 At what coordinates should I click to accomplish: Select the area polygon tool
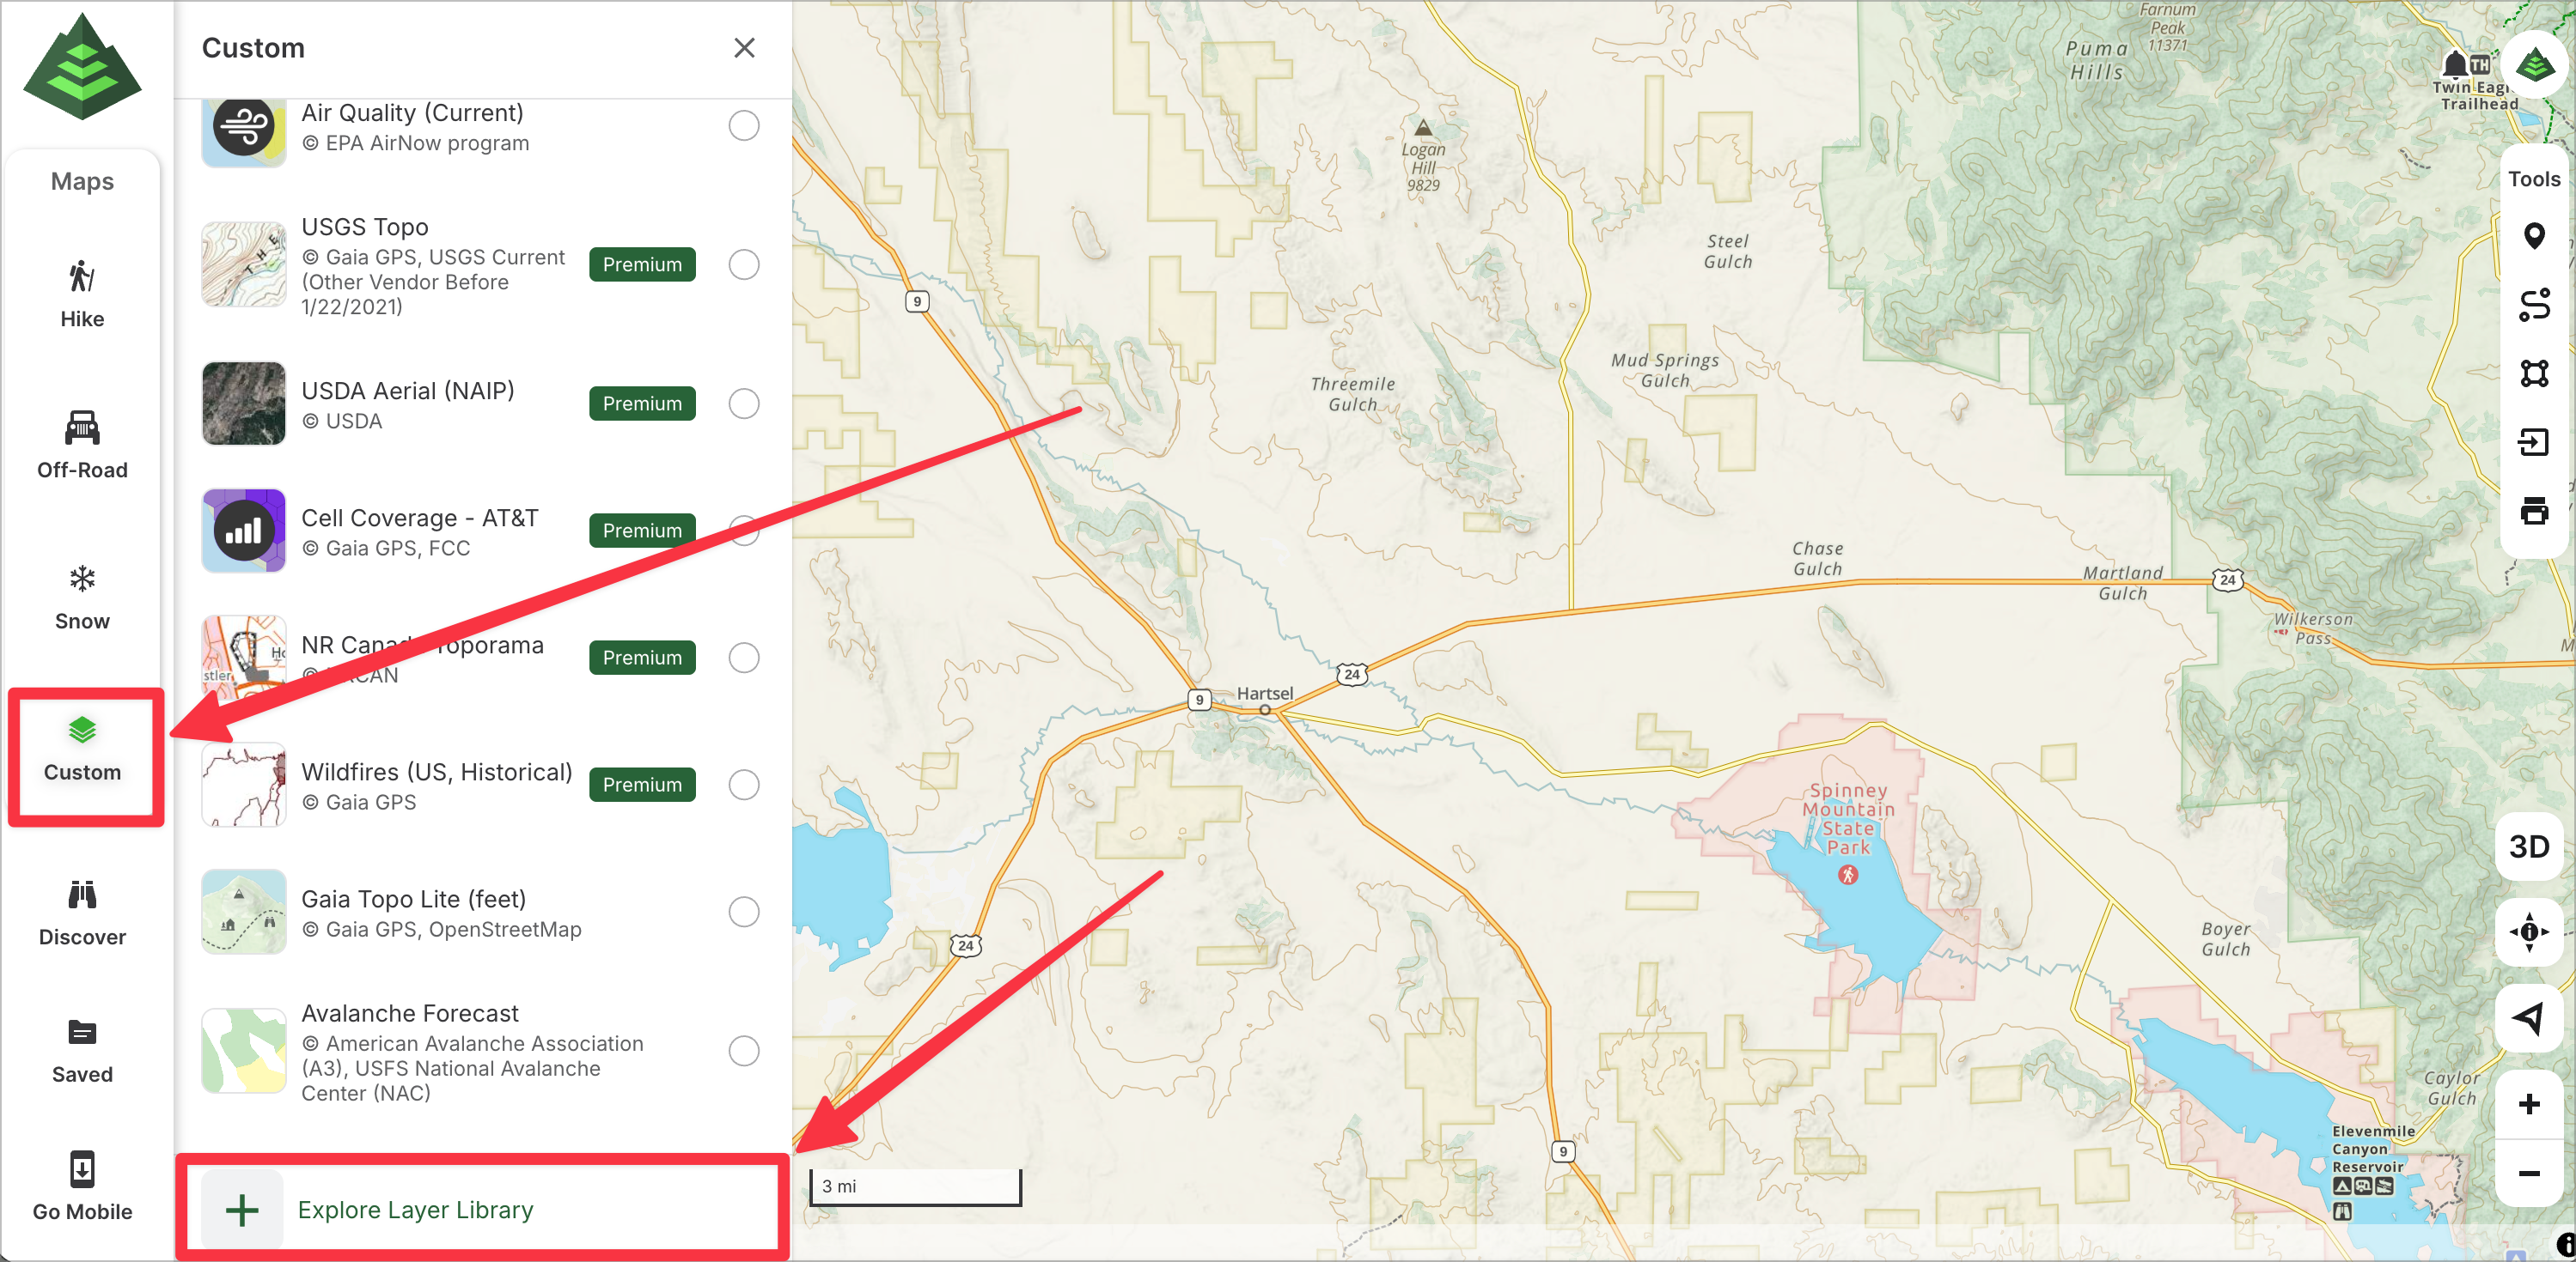(2532, 373)
